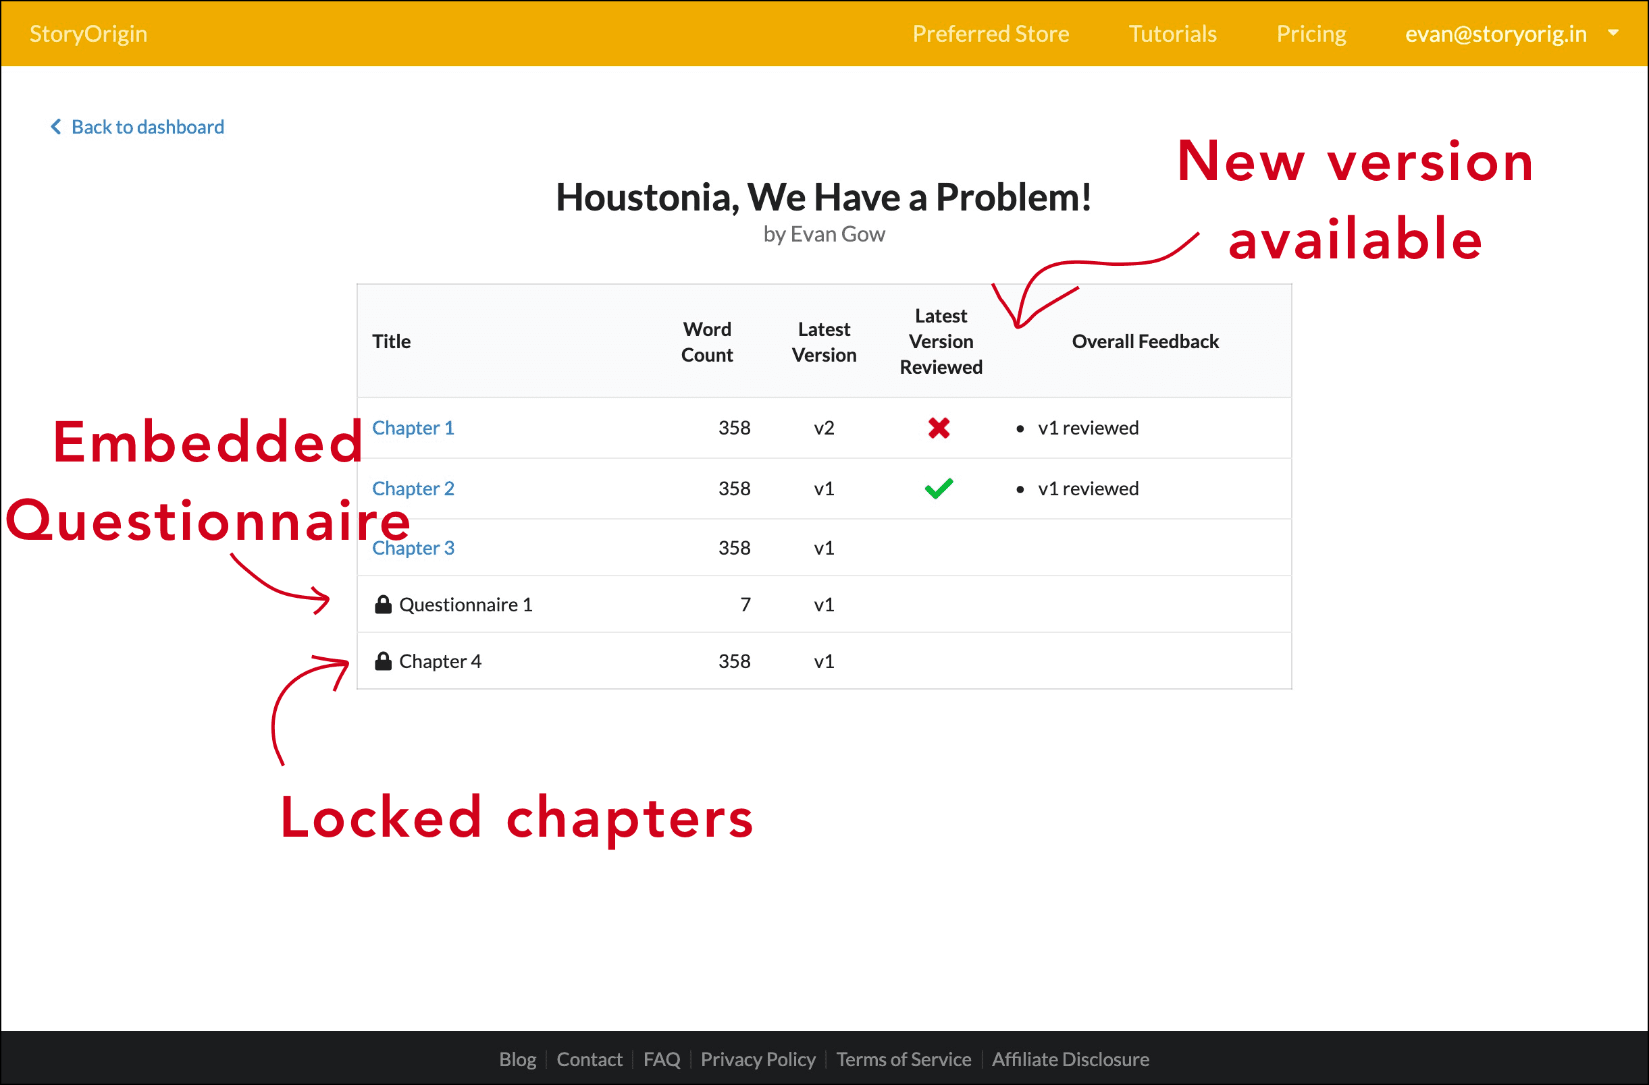Open Chapter 1 link

(413, 428)
